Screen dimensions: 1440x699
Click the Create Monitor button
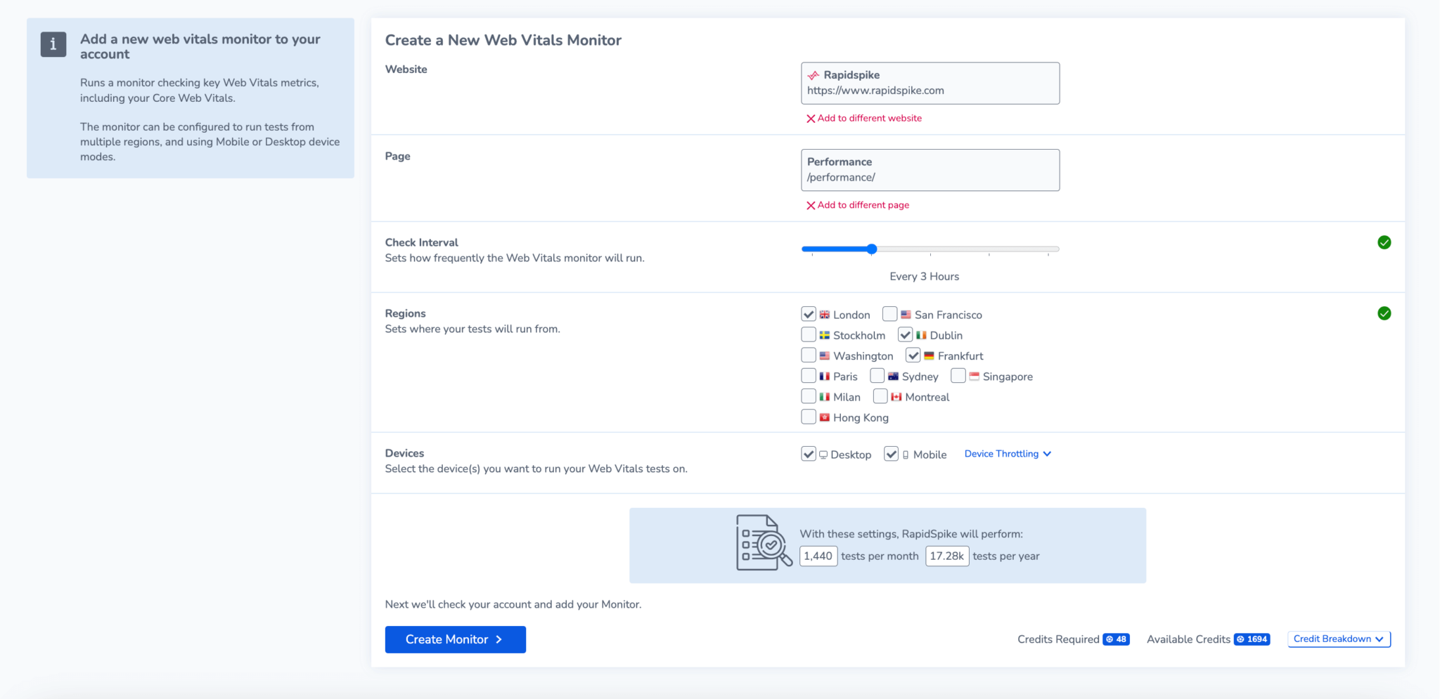[455, 639]
